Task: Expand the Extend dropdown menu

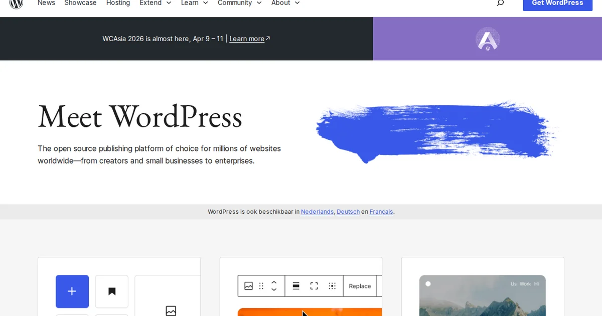Action: [x=156, y=3]
